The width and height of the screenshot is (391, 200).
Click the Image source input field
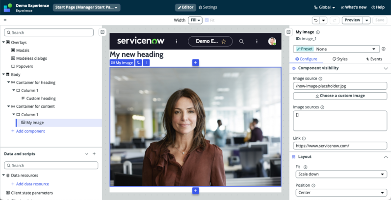(340, 86)
